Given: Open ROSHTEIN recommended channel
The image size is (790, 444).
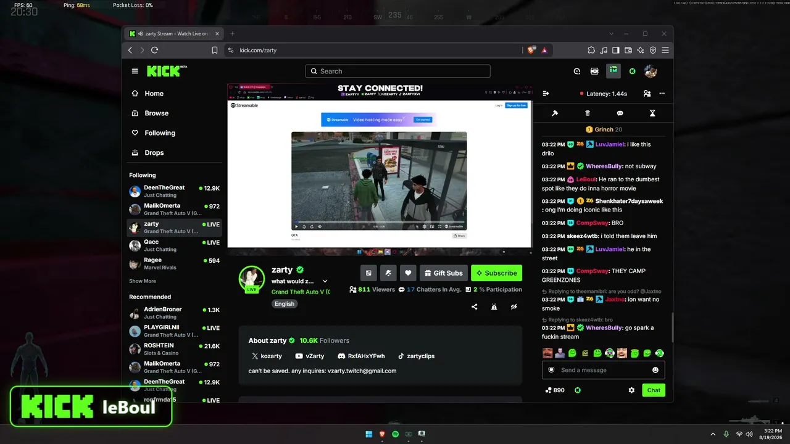Looking at the screenshot, I should 174,349.
